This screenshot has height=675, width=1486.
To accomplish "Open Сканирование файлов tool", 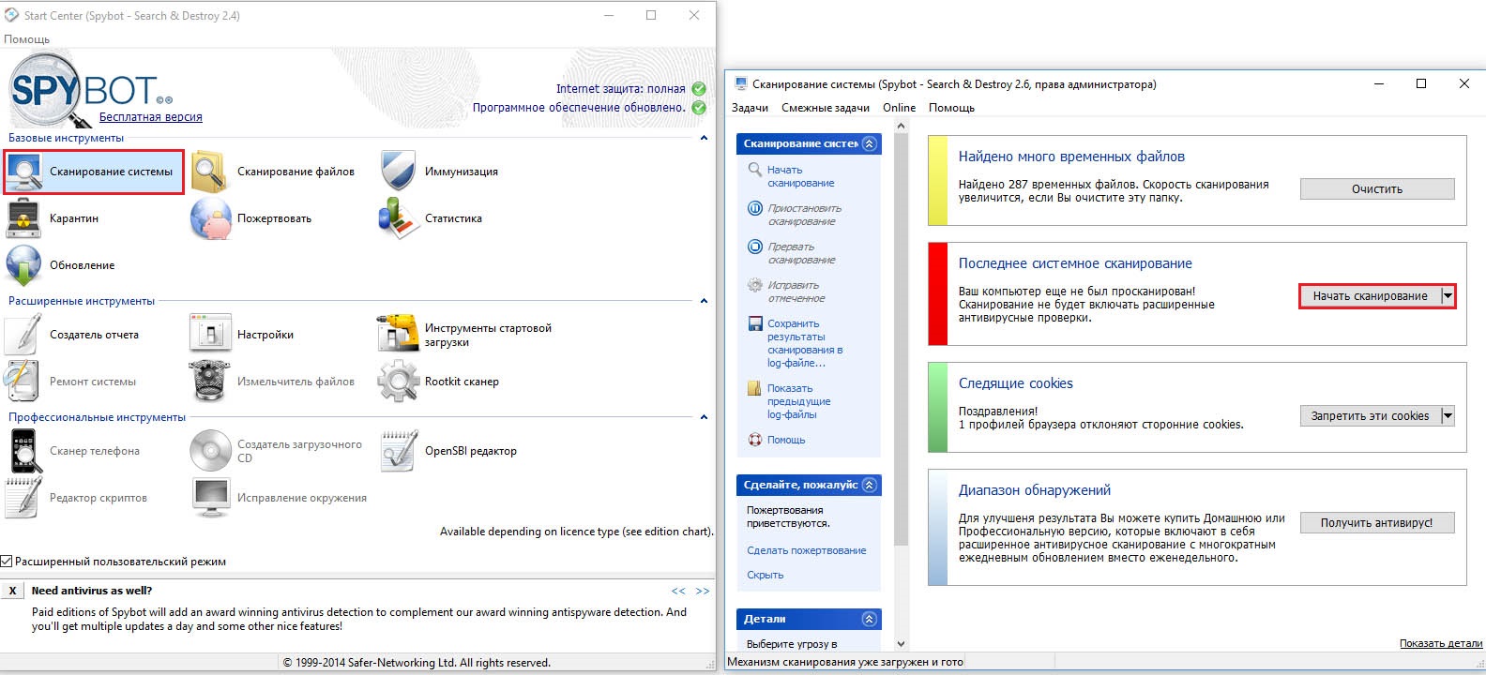I will [273, 172].
